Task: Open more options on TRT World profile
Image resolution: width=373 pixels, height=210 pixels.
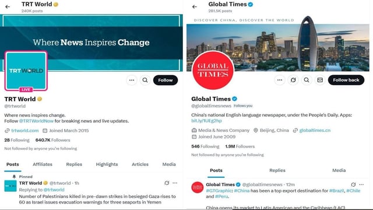Action: coord(132,80)
